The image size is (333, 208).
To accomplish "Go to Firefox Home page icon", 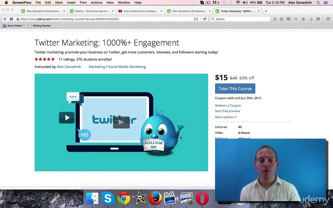I will click(x=303, y=19).
